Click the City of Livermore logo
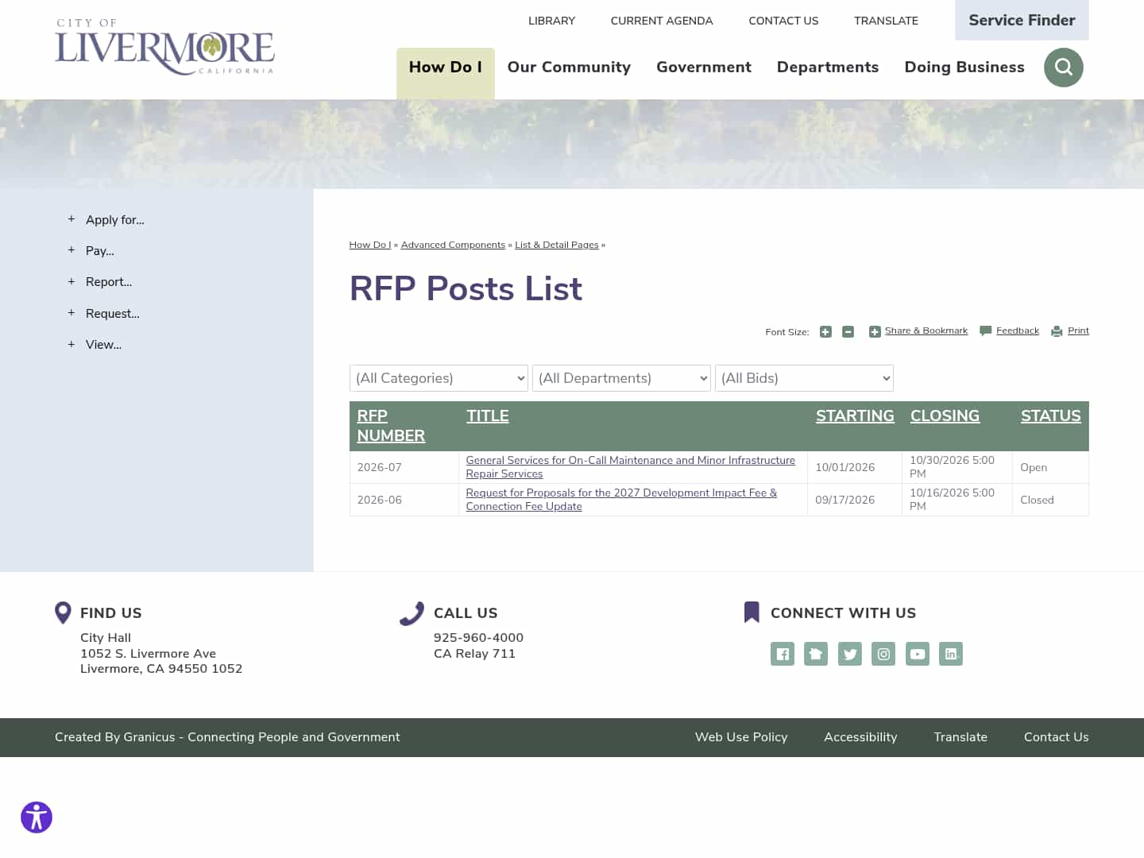 [164, 48]
